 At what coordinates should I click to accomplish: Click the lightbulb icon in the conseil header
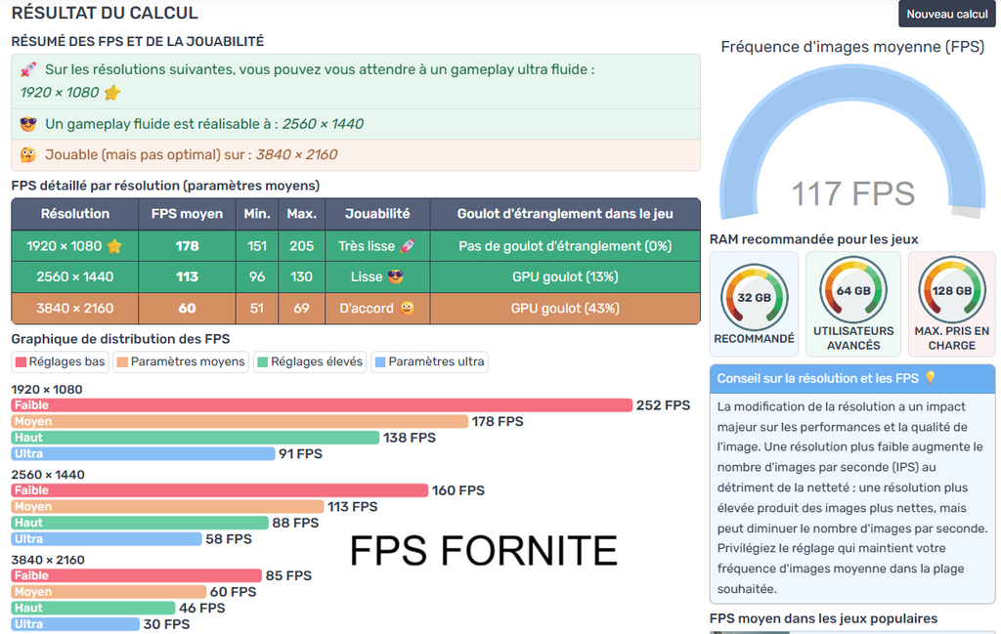point(930,378)
